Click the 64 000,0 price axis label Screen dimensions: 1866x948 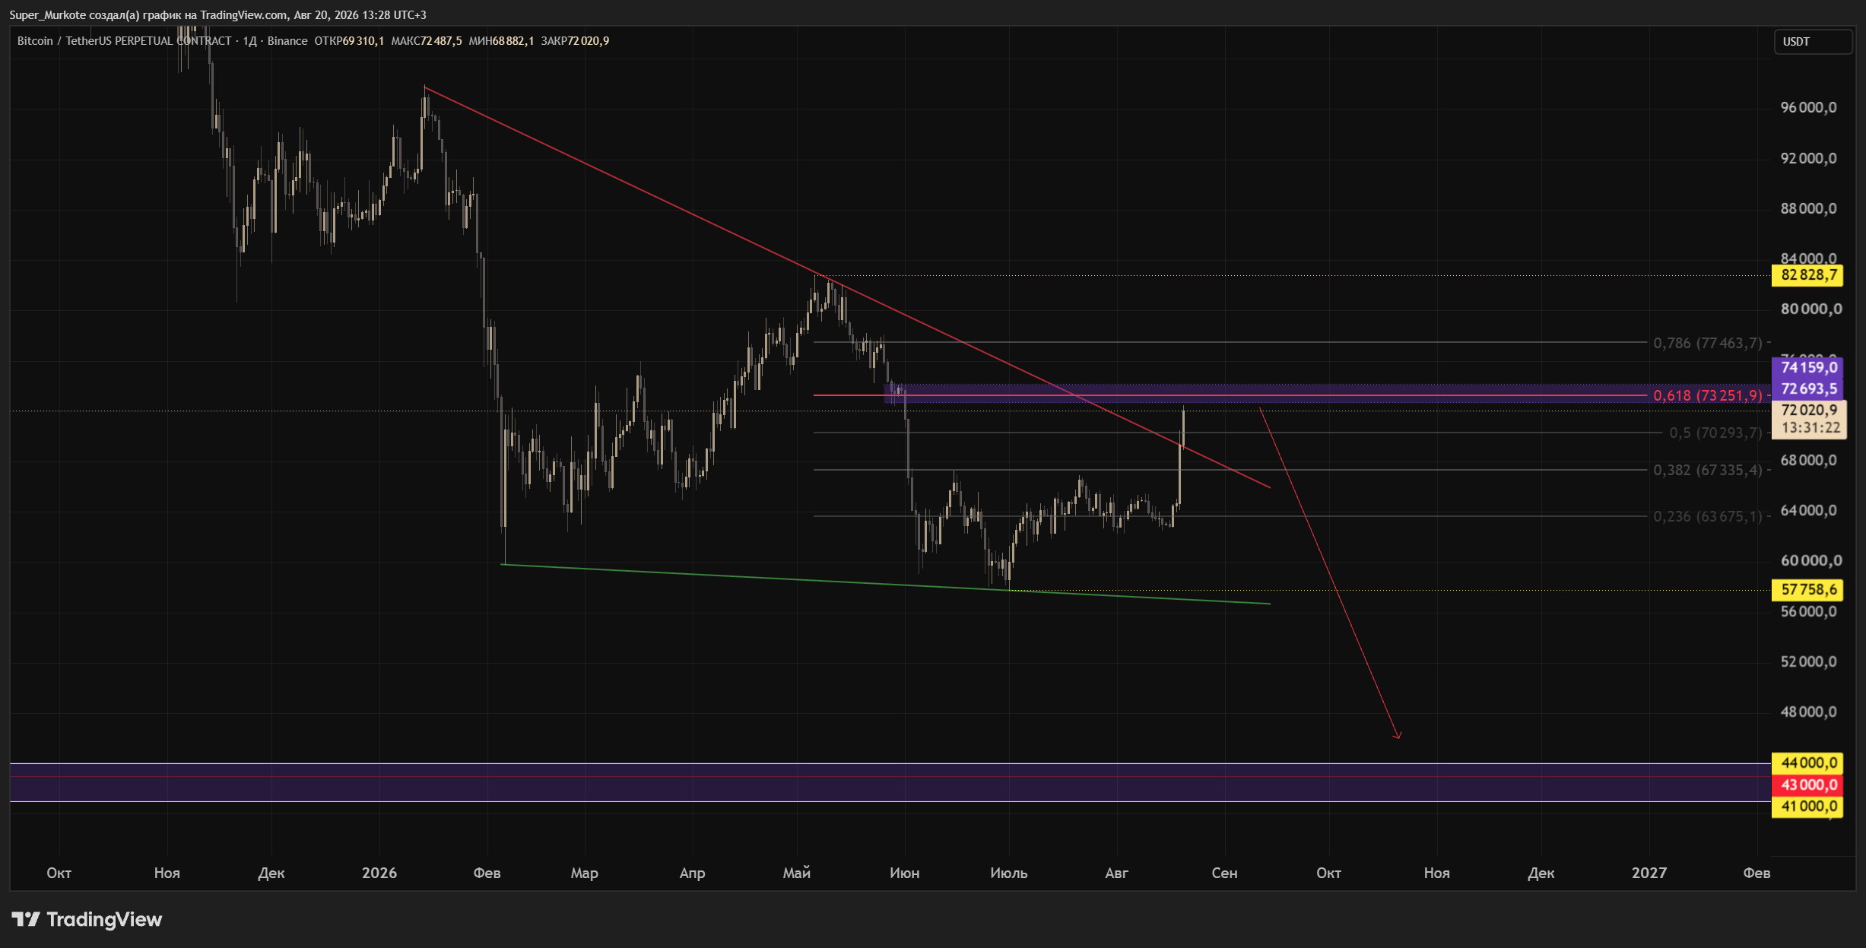(1808, 510)
